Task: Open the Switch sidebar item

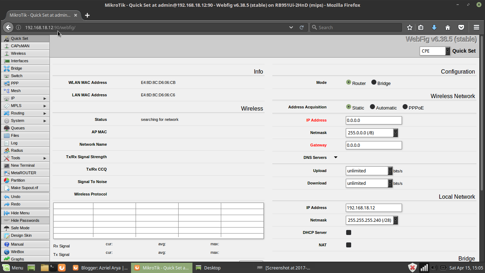Action: coord(25,76)
